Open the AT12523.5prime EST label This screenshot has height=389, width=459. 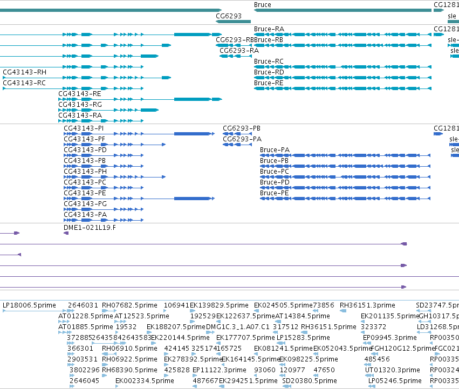[x=142, y=316]
